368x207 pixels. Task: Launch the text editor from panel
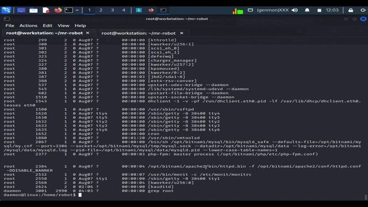pos(46,10)
